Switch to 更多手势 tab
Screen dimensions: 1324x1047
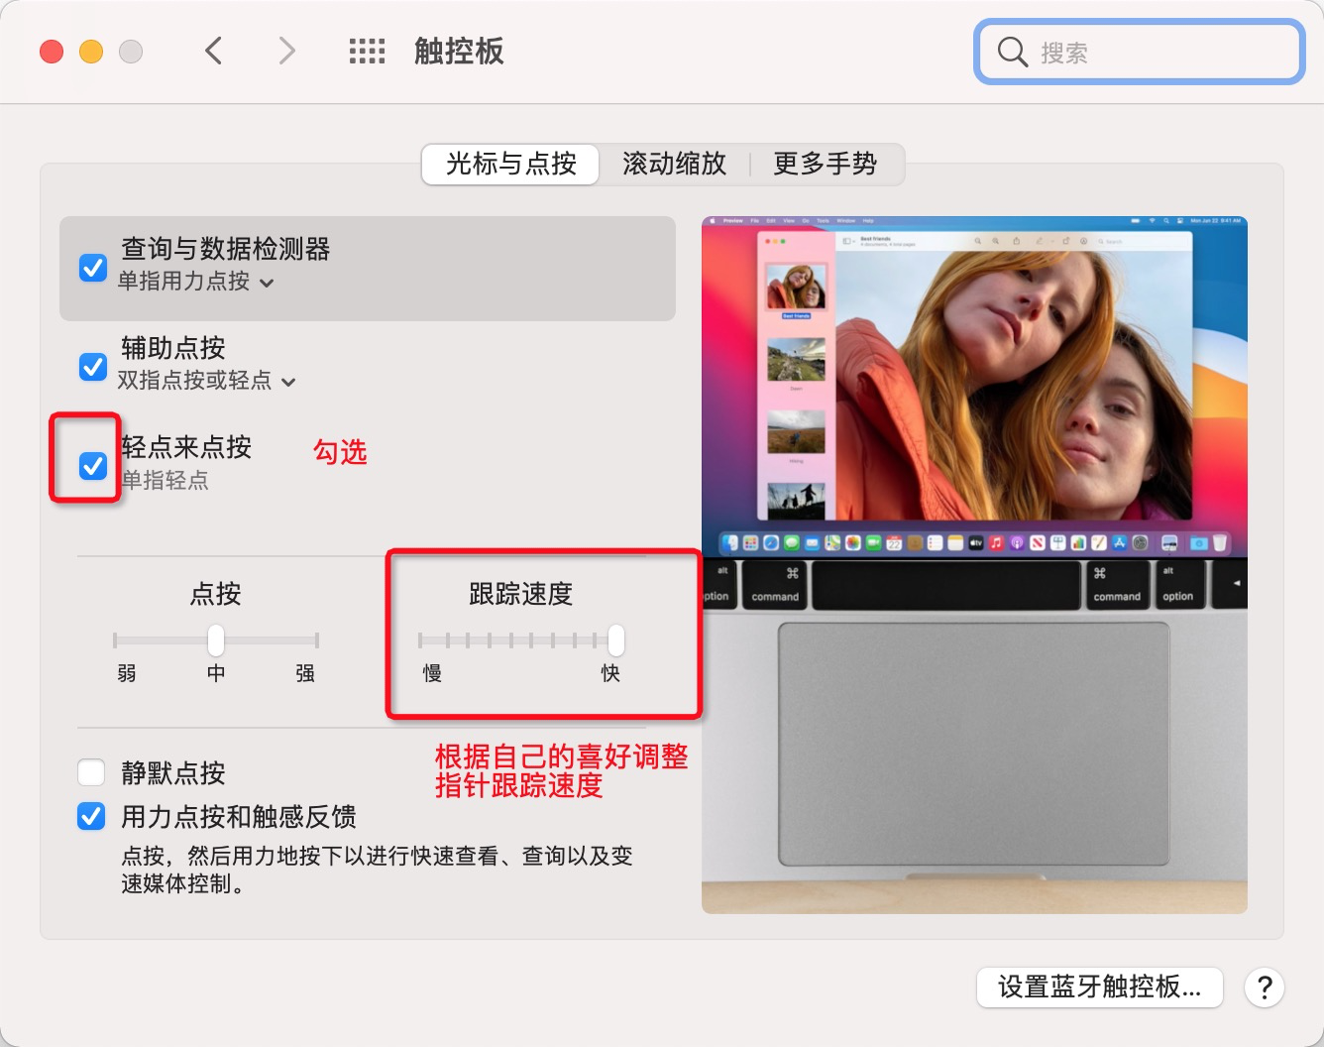(x=826, y=164)
